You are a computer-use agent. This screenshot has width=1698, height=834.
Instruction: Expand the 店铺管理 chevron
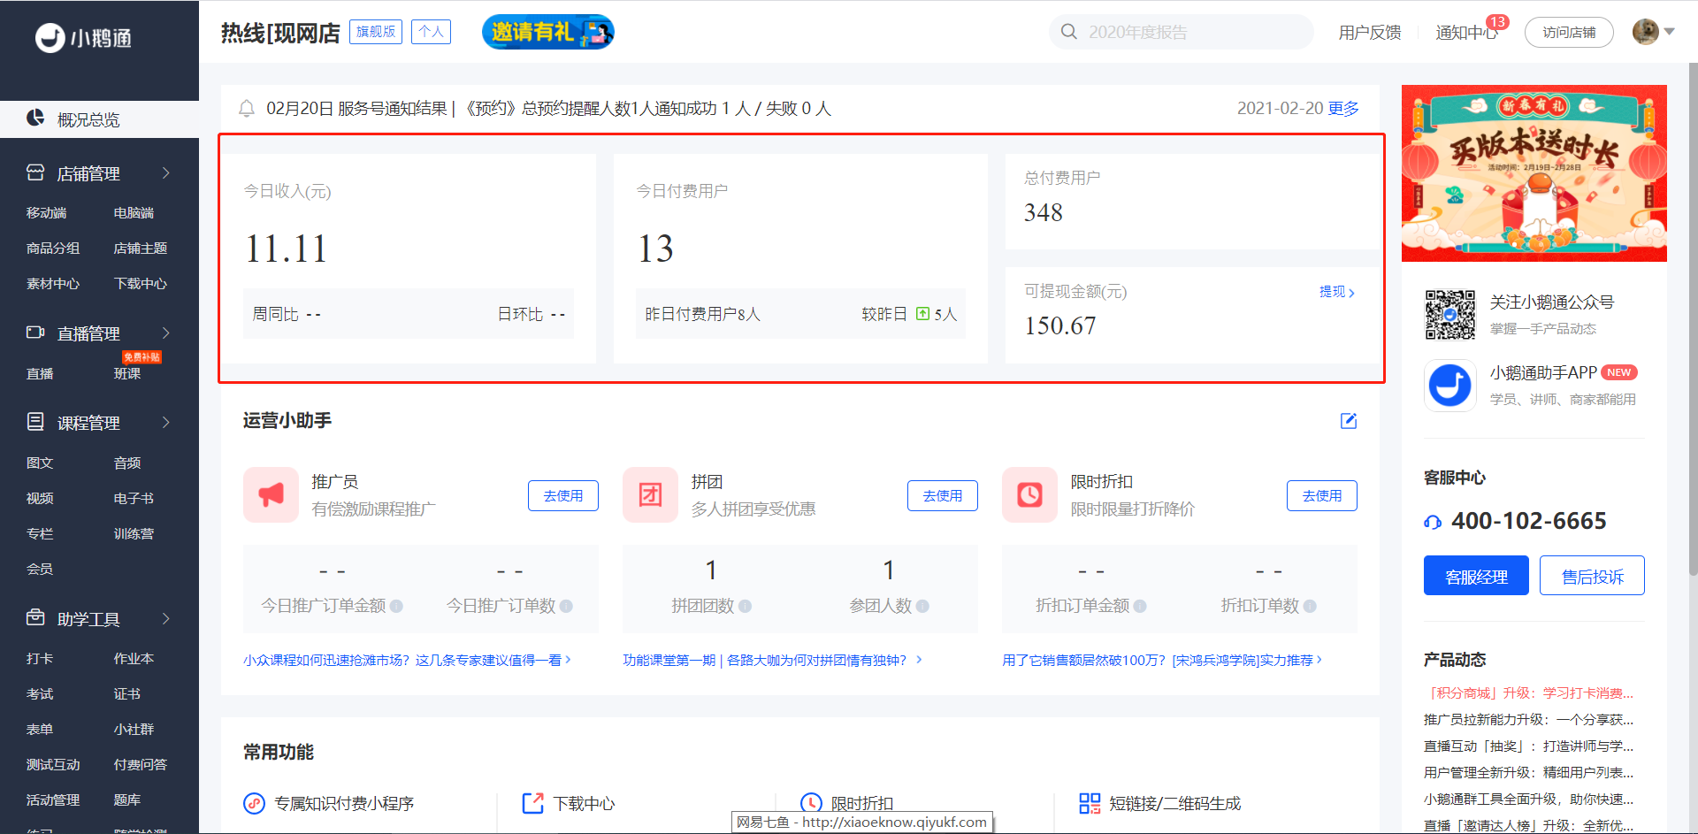(165, 173)
